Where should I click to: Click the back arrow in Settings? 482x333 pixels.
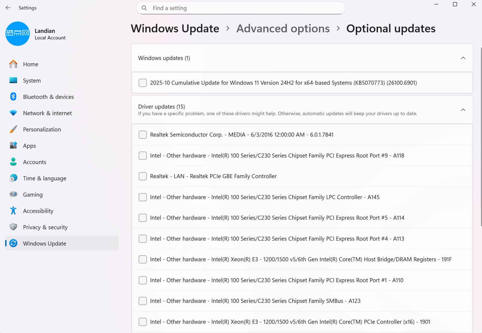coord(8,8)
